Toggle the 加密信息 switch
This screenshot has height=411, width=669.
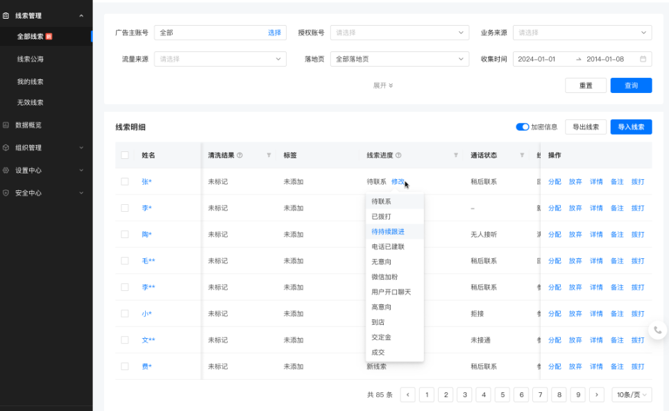tap(523, 127)
